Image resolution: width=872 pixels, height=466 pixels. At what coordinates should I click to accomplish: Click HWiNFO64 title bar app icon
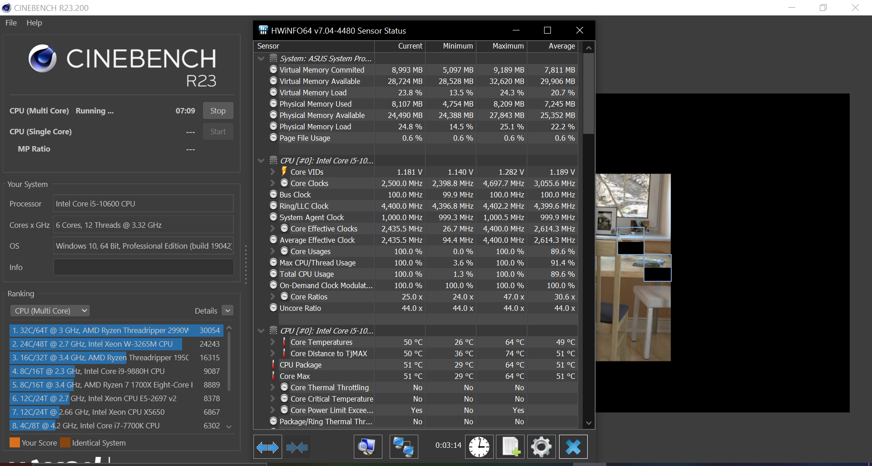[263, 30]
